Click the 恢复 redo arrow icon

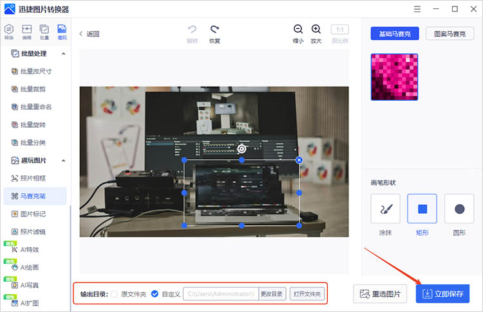coord(214,30)
